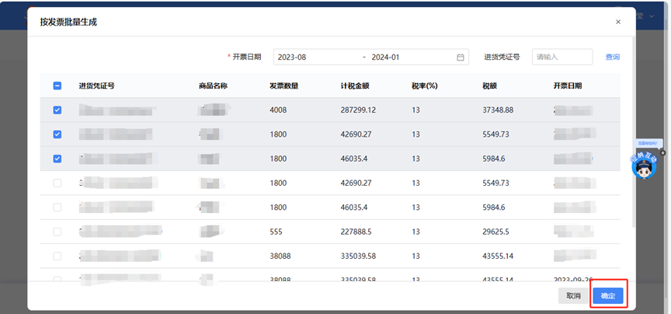Open the end date picker showing 2024-01
671x314 pixels.
(408, 57)
